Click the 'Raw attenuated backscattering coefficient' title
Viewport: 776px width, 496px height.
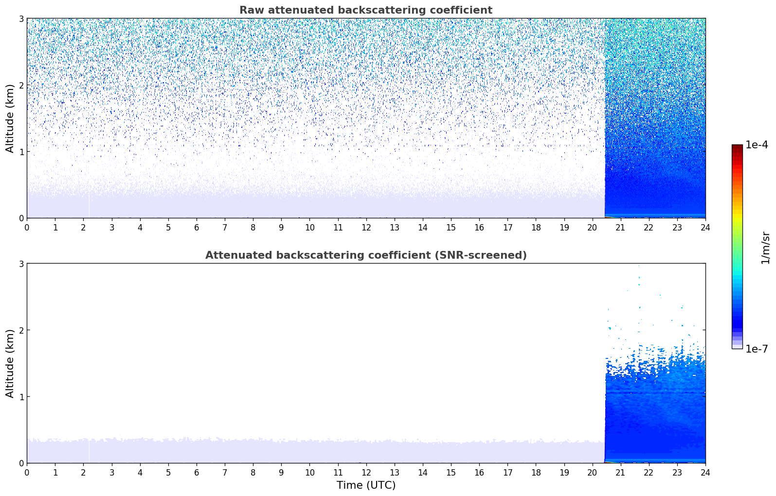coord(366,10)
